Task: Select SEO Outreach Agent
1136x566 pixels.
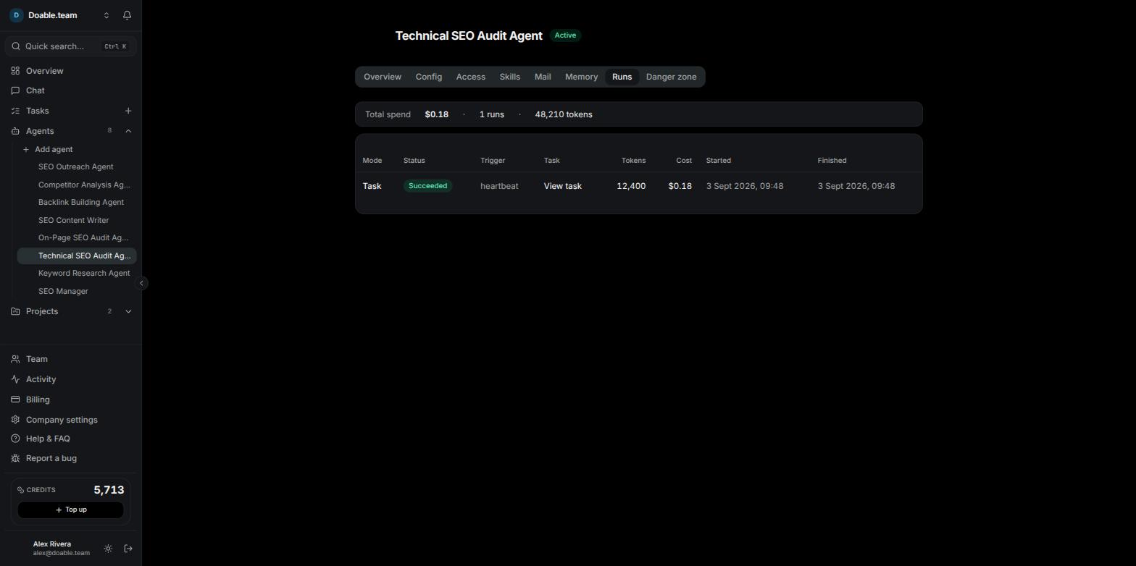Action: point(76,166)
